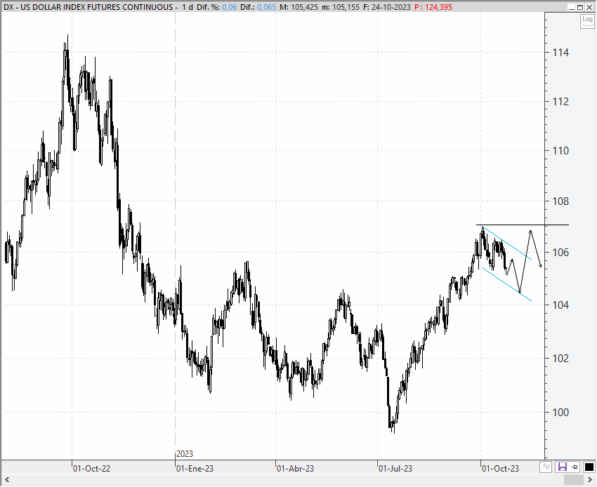Click the 100 price axis label
Screen dimensions: 597x487
pyautogui.click(x=560, y=412)
